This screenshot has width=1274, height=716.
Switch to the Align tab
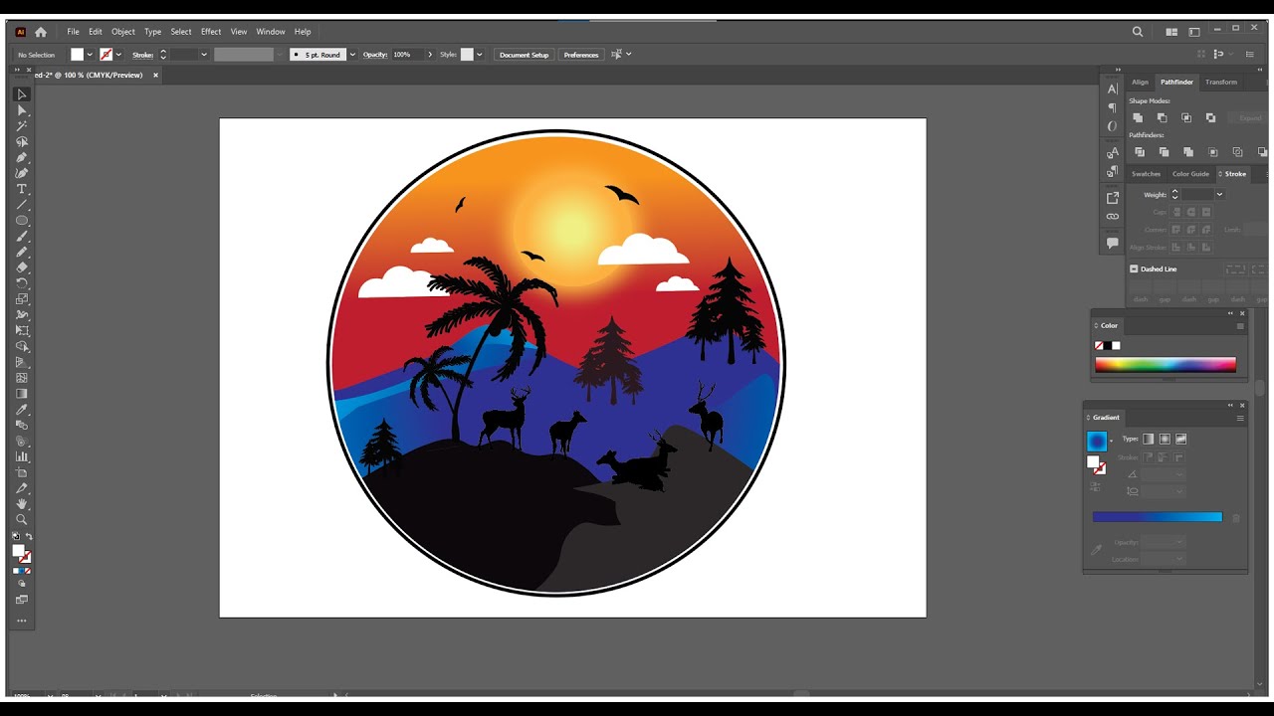point(1140,82)
